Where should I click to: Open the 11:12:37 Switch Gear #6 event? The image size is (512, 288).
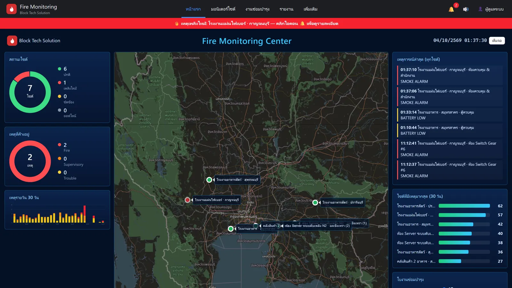point(450,170)
